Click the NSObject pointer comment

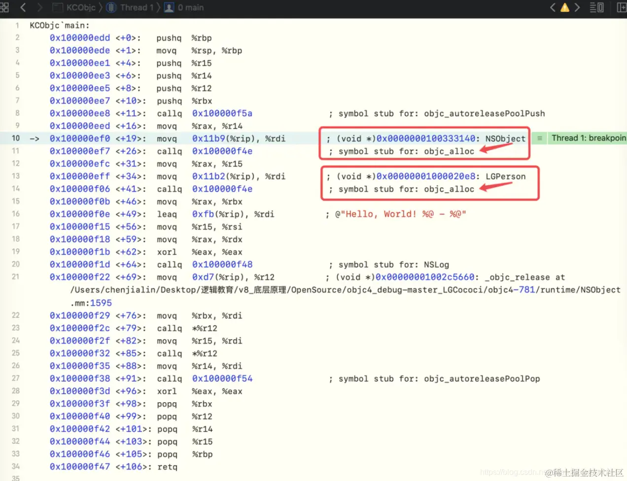point(427,138)
